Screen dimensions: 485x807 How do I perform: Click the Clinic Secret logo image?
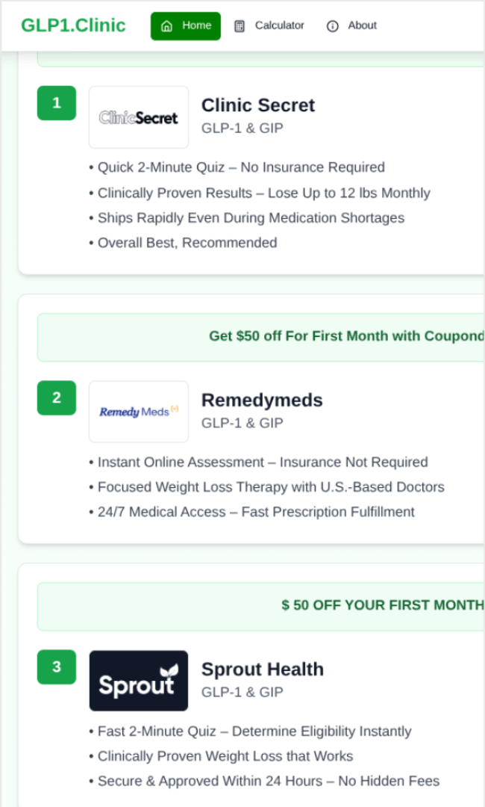[x=139, y=117]
